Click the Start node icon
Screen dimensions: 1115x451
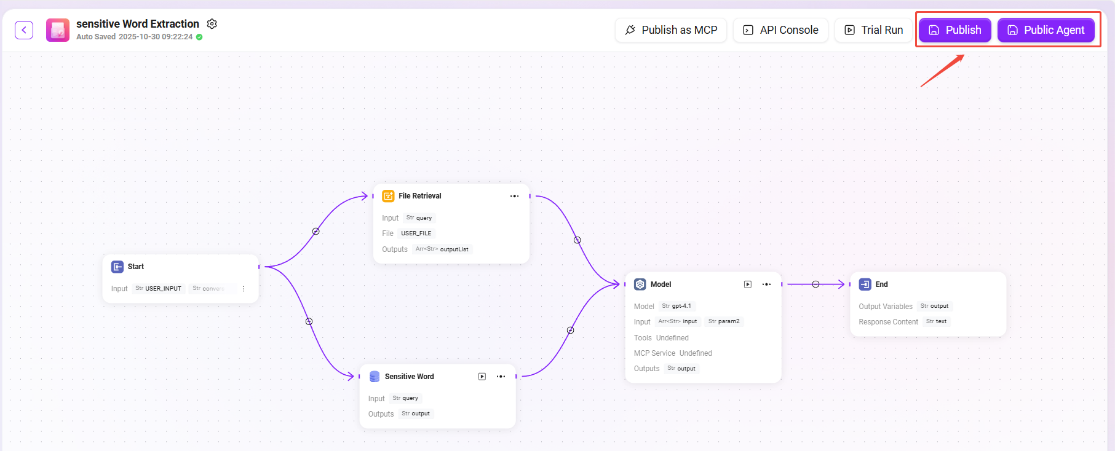click(x=117, y=267)
